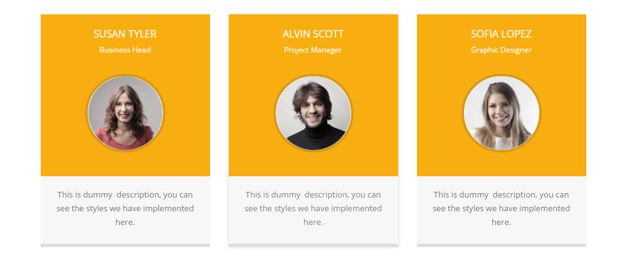Select the Project Manager job title
Image resolution: width=627 pixels, height=260 pixels.
(x=313, y=50)
